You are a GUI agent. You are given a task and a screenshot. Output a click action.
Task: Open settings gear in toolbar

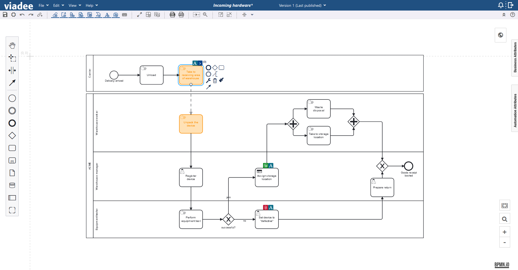pyautogui.click(x=14, y=15)
